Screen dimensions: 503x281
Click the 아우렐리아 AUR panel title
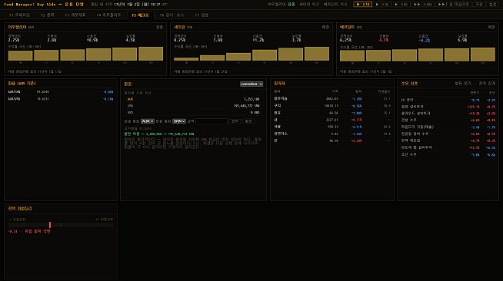21,27
